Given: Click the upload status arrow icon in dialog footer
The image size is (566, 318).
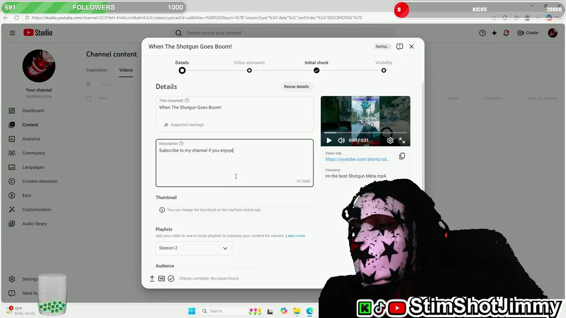Looking at the screenshot, I should (152, 278).
